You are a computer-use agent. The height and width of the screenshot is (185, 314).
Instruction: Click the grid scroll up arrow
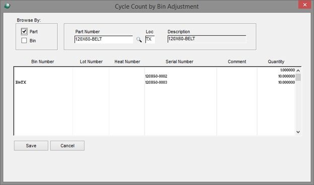point(298,71)
